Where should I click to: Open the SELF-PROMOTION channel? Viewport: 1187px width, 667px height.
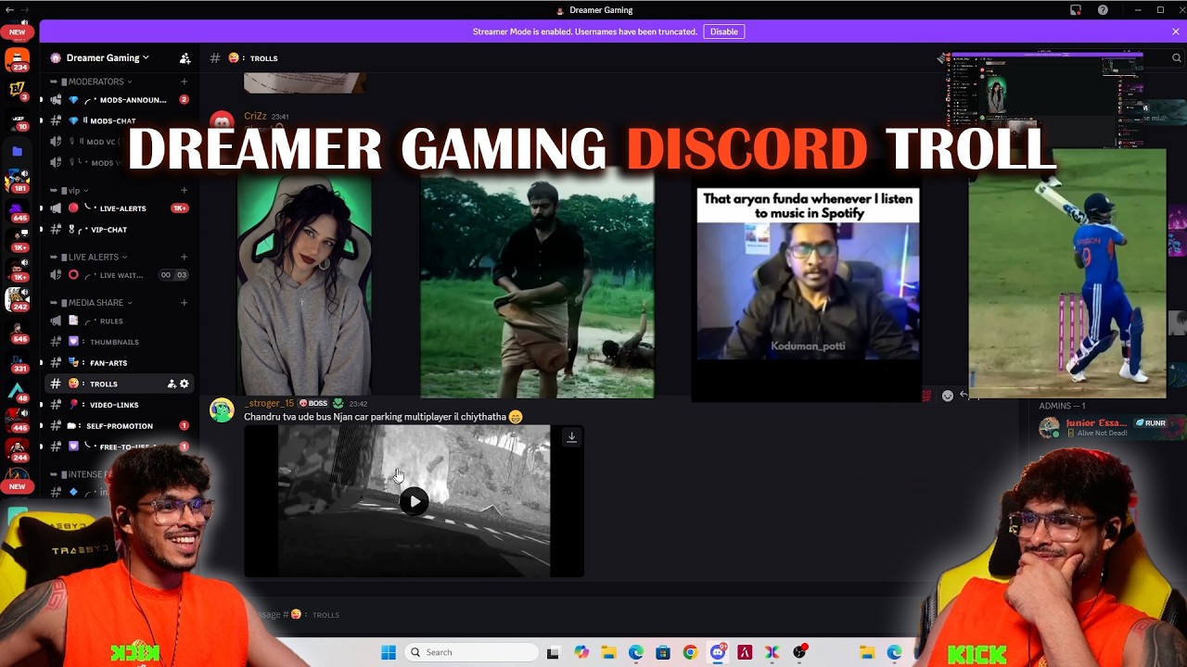click(x=119, y=426)
